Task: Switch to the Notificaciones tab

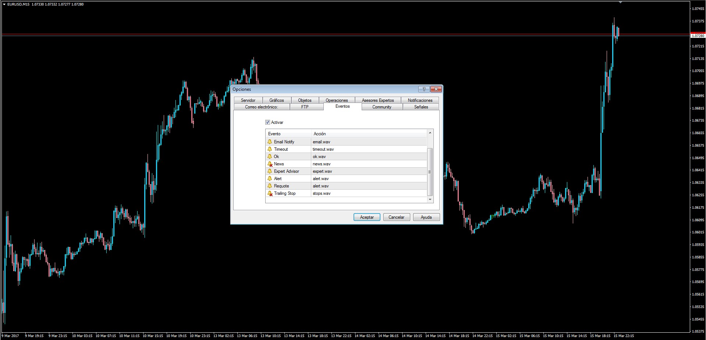Action: coord(420,100)
